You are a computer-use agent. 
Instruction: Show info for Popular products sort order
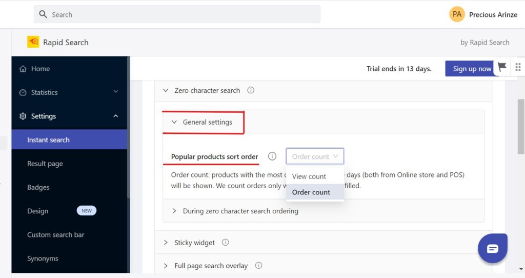272,156
